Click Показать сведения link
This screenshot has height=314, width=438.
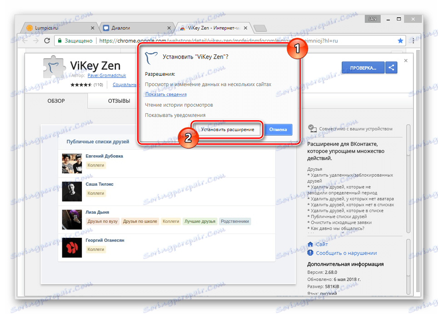point(166,94)
